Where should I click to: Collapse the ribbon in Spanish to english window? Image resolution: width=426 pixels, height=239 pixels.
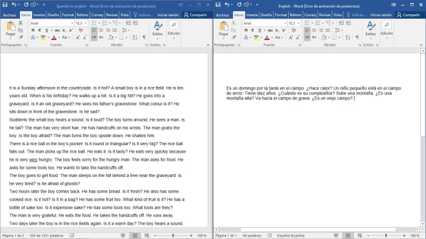208,45
